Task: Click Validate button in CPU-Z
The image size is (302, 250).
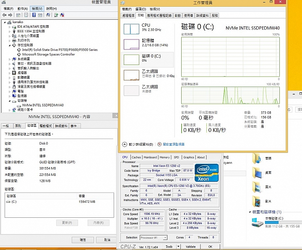Action: tap(191, 247)
